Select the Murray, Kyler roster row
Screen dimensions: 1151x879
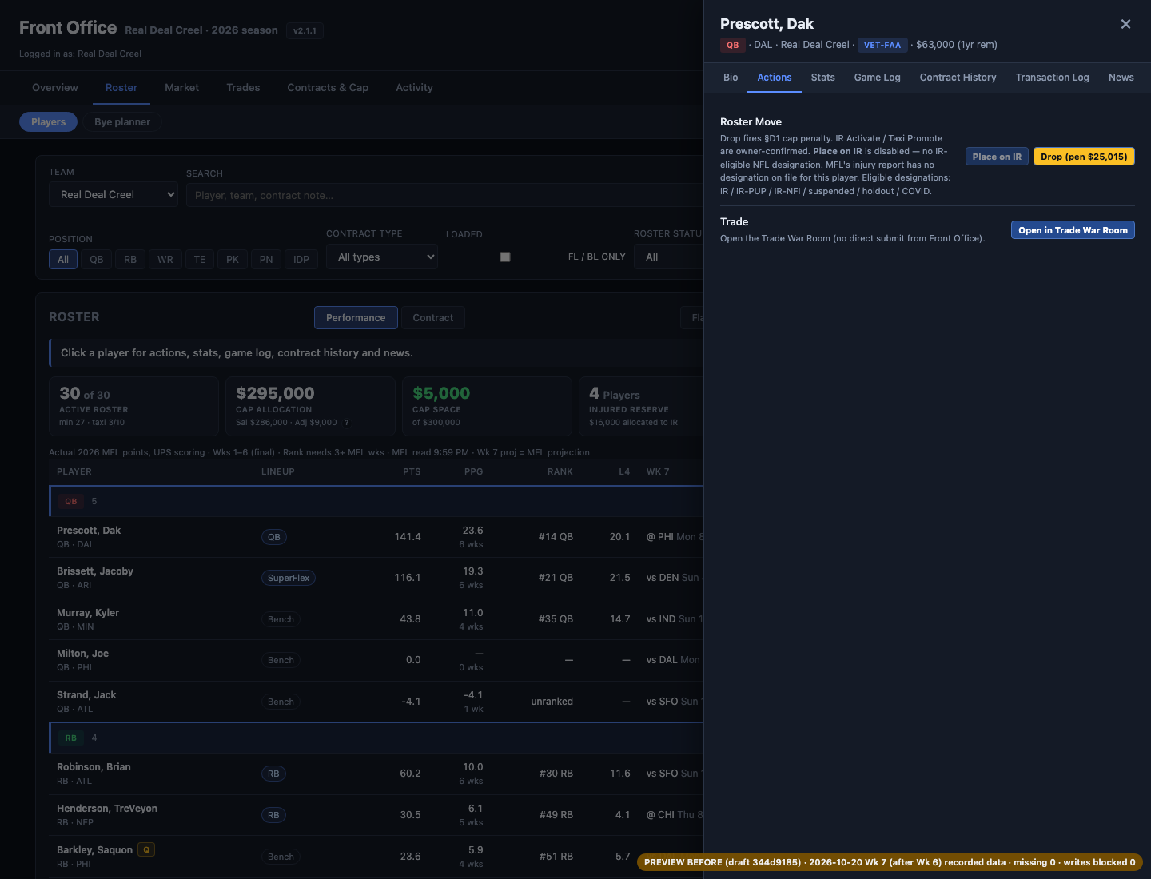click(376, 619)
